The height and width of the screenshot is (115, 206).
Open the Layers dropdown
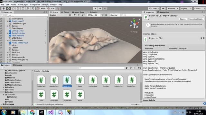(186, 9)
